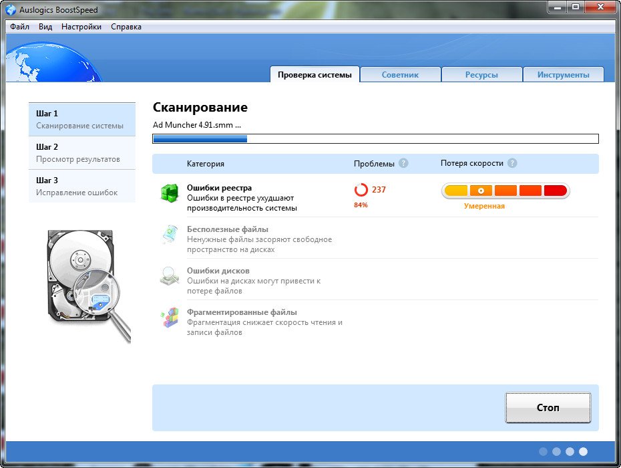Click the Потеря скорости column header
Image resolution: width=621 pixels, height=468 pixels.
[x=472, y=163]
